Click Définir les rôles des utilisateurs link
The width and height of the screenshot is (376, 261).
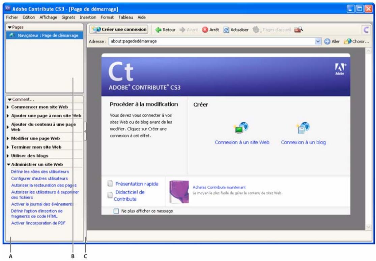click(40, 171)
